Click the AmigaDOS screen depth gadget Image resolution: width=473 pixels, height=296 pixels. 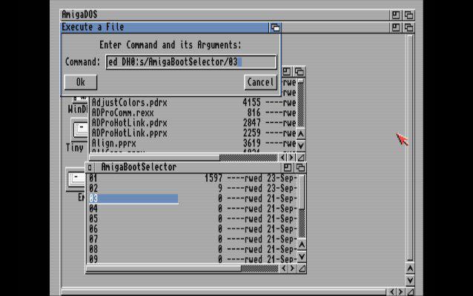[408, 15]
